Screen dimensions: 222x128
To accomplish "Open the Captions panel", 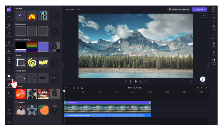I will tap(214, 9).
